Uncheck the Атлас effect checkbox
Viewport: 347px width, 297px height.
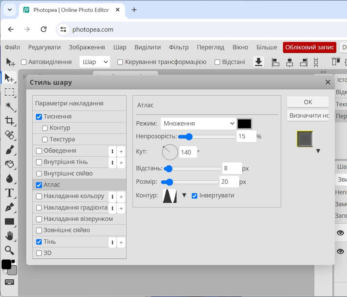(x=39, y=185)
